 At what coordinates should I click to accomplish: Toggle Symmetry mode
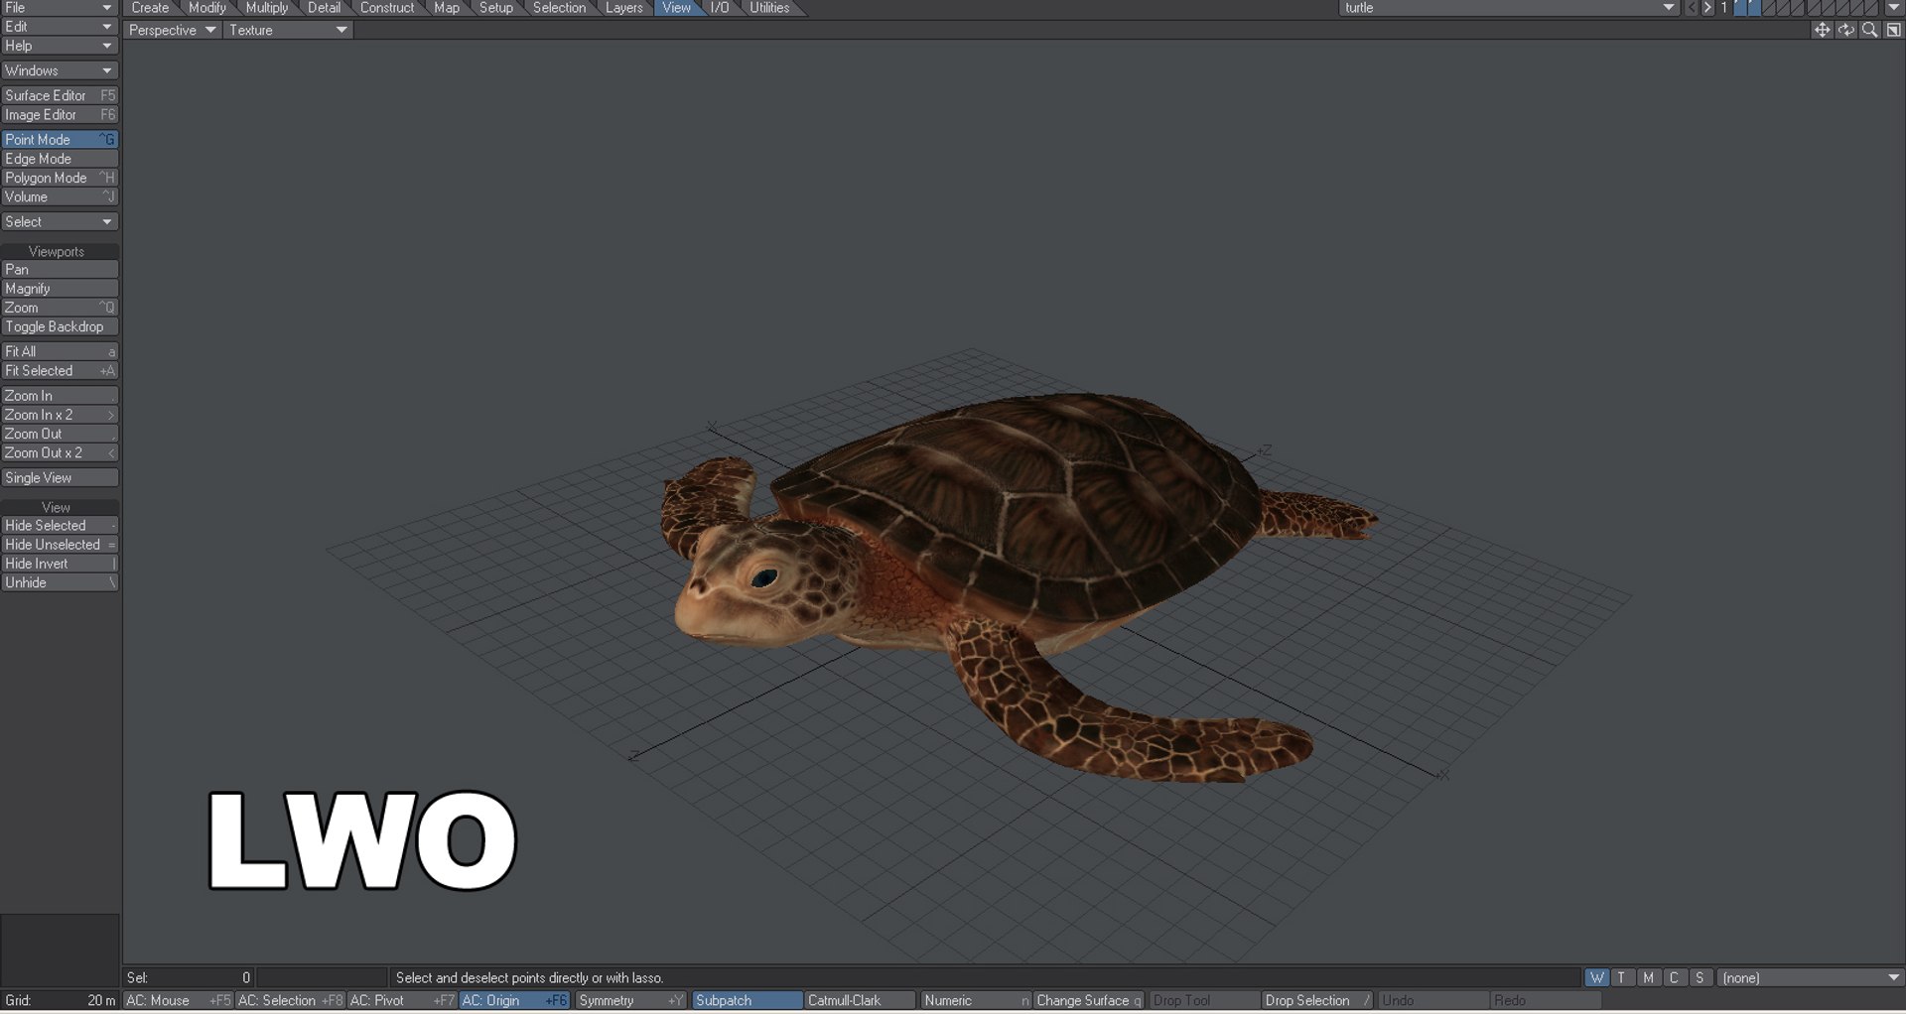click(631, 1001)
